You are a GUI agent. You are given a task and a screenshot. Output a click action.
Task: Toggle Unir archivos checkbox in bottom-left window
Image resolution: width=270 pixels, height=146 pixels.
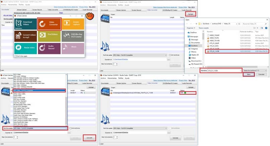coord(70,128)
